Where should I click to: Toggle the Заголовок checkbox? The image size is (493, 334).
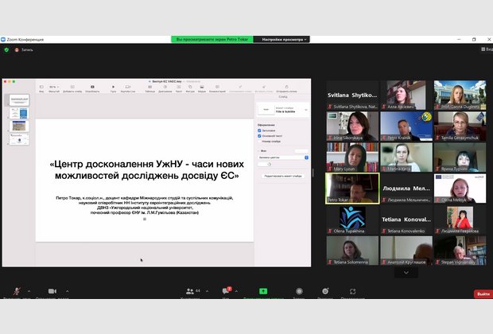(259, 130)
